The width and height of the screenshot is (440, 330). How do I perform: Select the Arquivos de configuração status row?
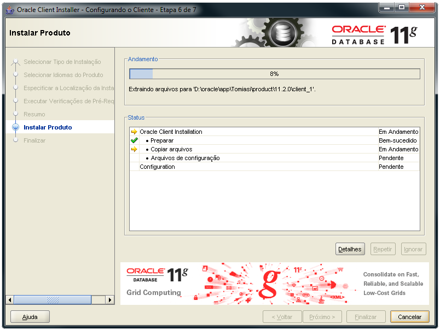click(185, 158)
